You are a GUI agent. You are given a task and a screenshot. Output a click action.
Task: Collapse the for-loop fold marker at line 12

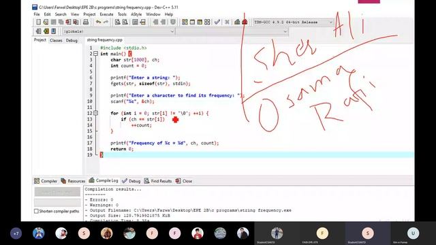95,113
